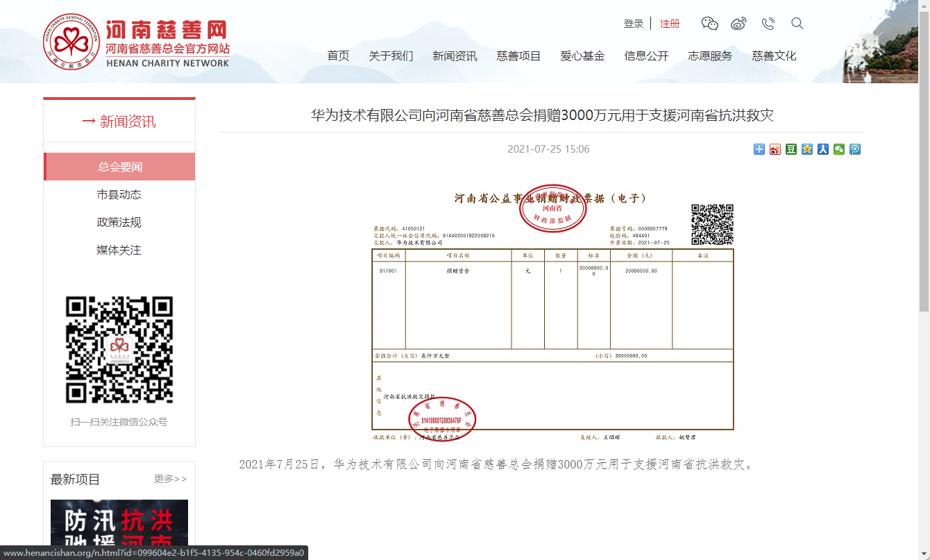Go to the 慈善项目 section
Image resolution: width=930 pixels, height=560 pixels.
click(518, 56)
